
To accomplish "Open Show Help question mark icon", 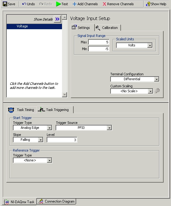I will [x=148, y=4].
